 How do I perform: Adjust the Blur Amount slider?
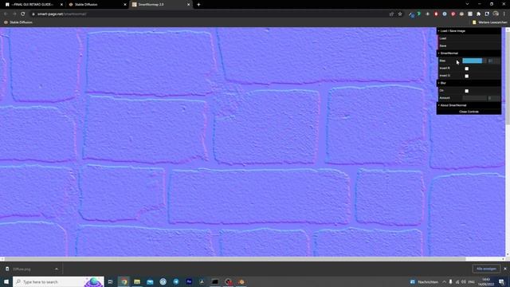click(474, 98)
